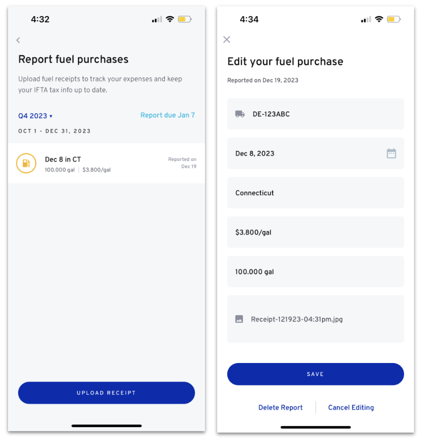Edit the 100.000 gal quantity field
The image size is (426, 442).
click(315, 271)
